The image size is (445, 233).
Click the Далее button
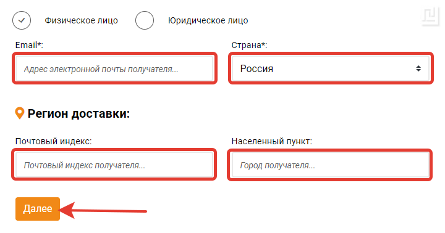coord(38,209)
